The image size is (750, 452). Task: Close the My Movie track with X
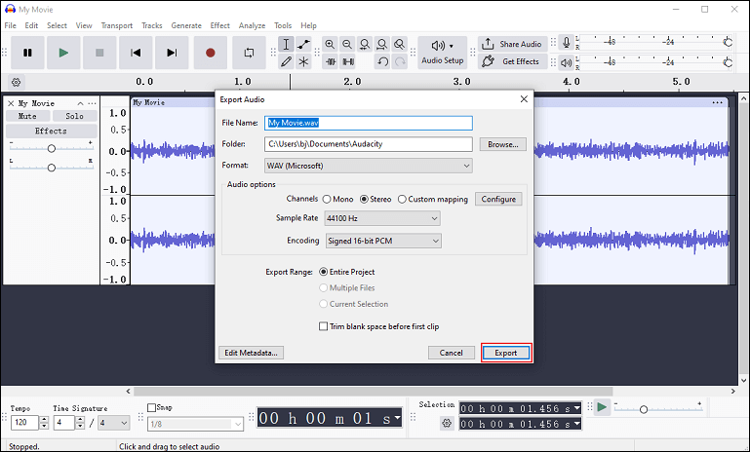11,103
